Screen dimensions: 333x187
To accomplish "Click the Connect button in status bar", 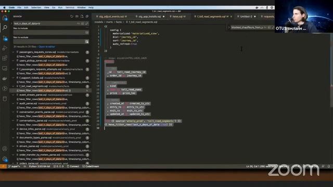I will point(73,166).
